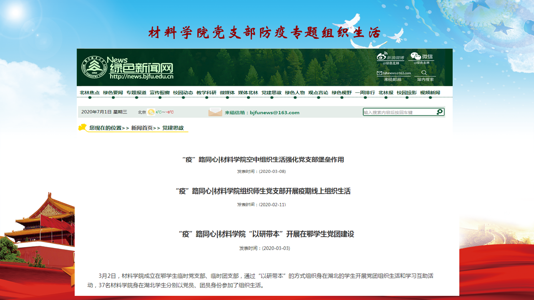
Task: Select 视频新闻 in the navigation bar
Action: pyautogui.click(x=430, y=92)
